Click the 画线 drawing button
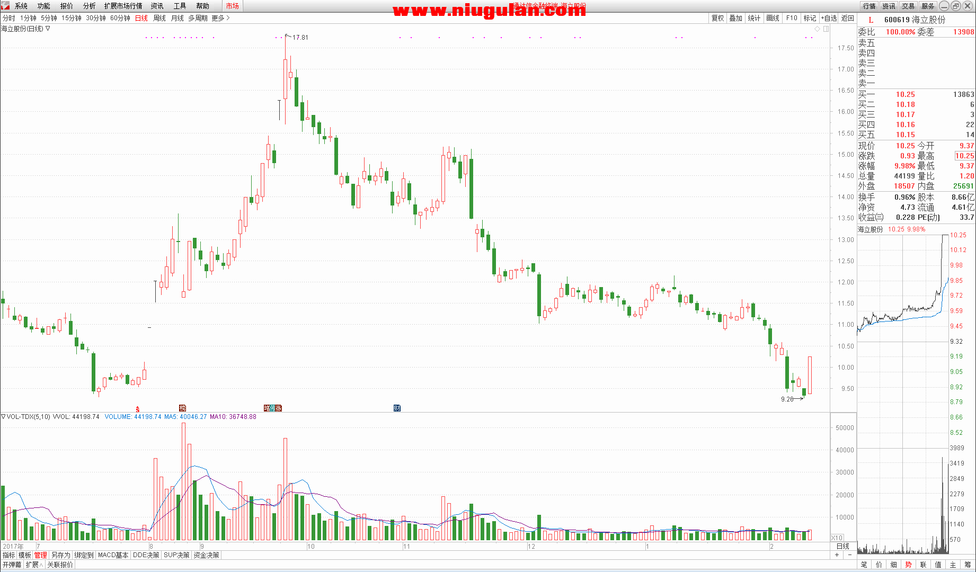 coord(773,18)
